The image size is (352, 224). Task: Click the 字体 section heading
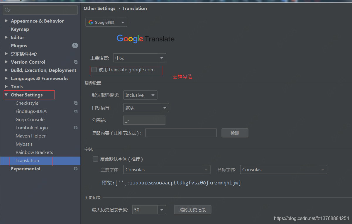(x=89, y=149)
